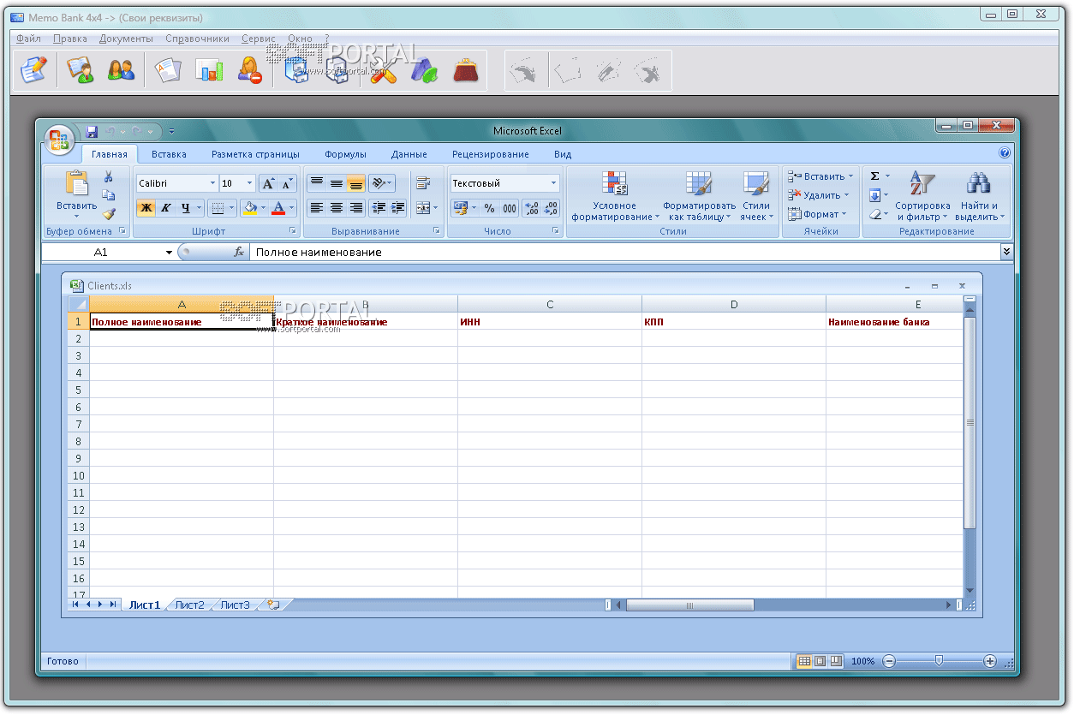Open the Name Box A1 dropdown
This screenshot has width=1074, height=715.
[x=169, y=253]
